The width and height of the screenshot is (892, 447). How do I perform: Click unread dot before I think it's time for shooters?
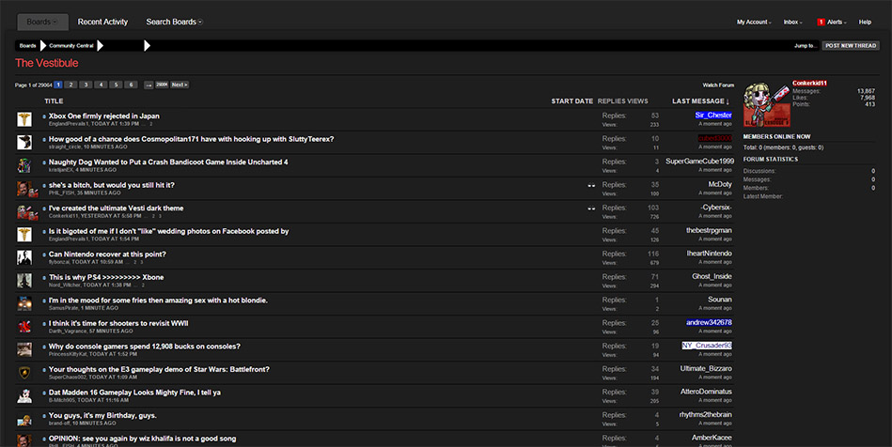pos(44,324)
